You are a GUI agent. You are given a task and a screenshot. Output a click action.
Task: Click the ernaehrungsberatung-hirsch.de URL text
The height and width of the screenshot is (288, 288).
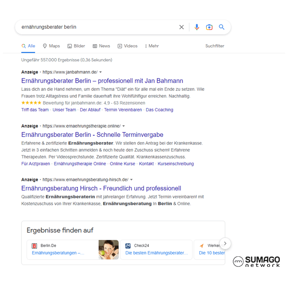coord(85,180)
